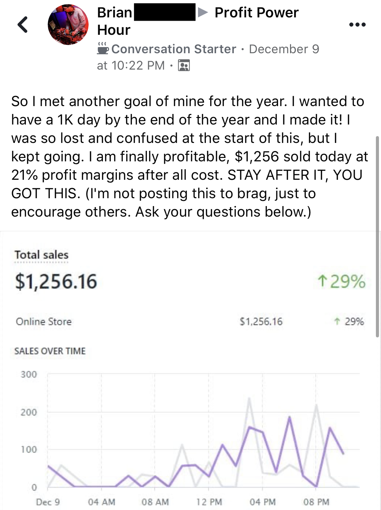Image resolution: width=381 pixels, height=510 pixels.
Task: Tap the Conversation Starter coffee cup badge
Action: coord(103,48)
